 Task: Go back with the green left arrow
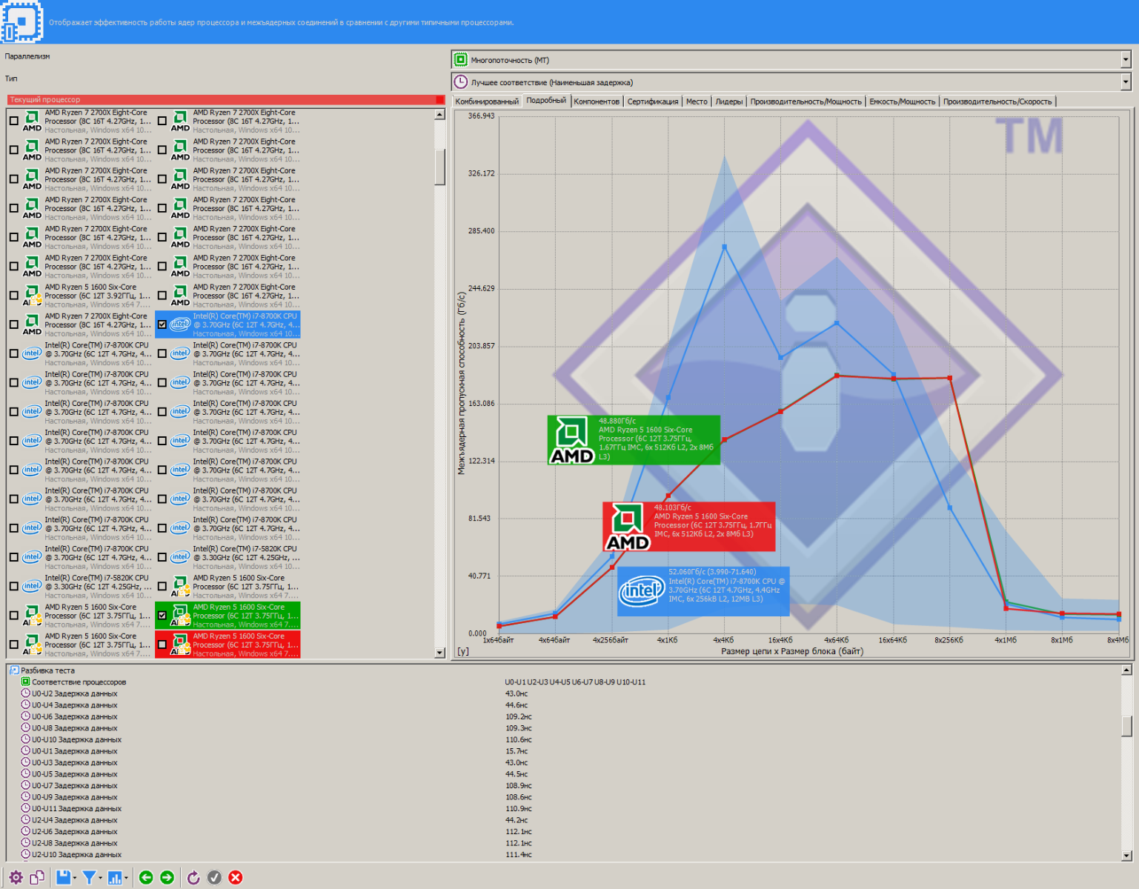(x=146, y=878)
